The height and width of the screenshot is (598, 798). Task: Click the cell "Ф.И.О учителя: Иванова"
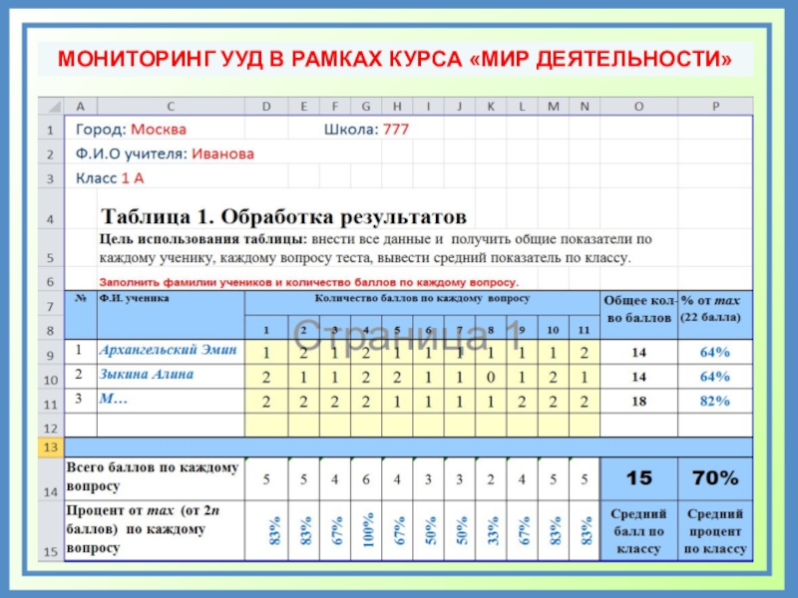tap(165, 153)
